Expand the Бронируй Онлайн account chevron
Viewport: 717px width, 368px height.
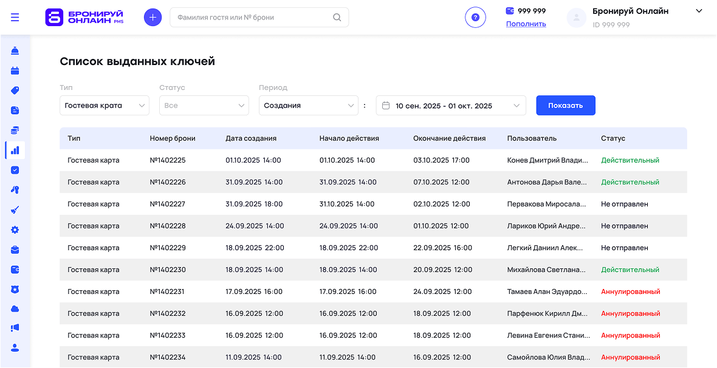tap(699, 11)
